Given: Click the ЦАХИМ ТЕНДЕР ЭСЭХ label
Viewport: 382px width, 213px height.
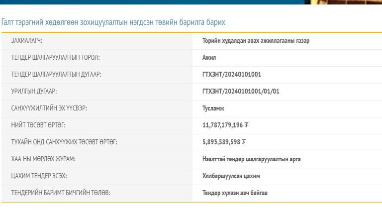Looking at the screenshot, I should coord(39,176).
